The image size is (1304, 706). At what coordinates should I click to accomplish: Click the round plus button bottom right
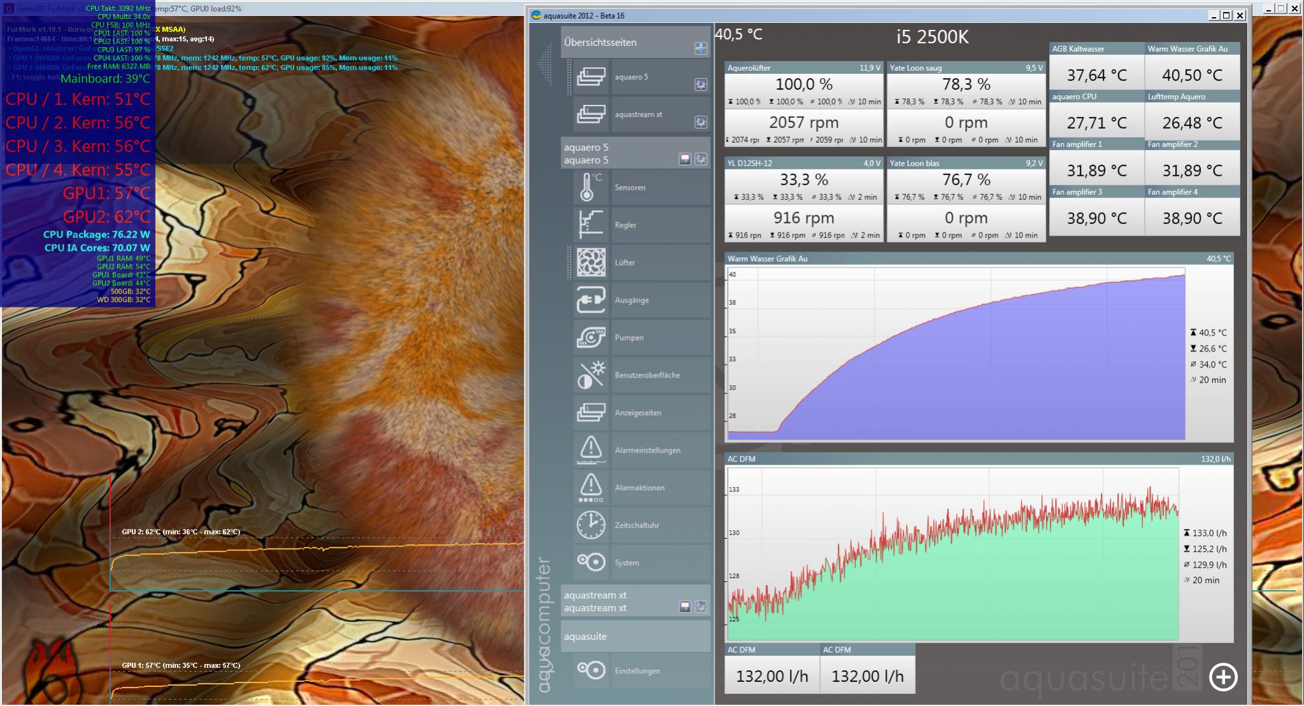coord(1222,677)
